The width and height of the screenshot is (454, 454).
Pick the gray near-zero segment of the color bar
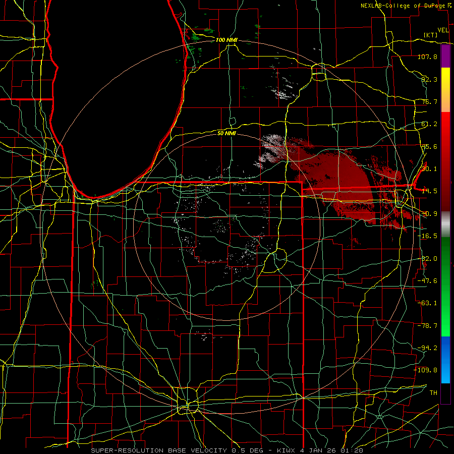[445, 224]
